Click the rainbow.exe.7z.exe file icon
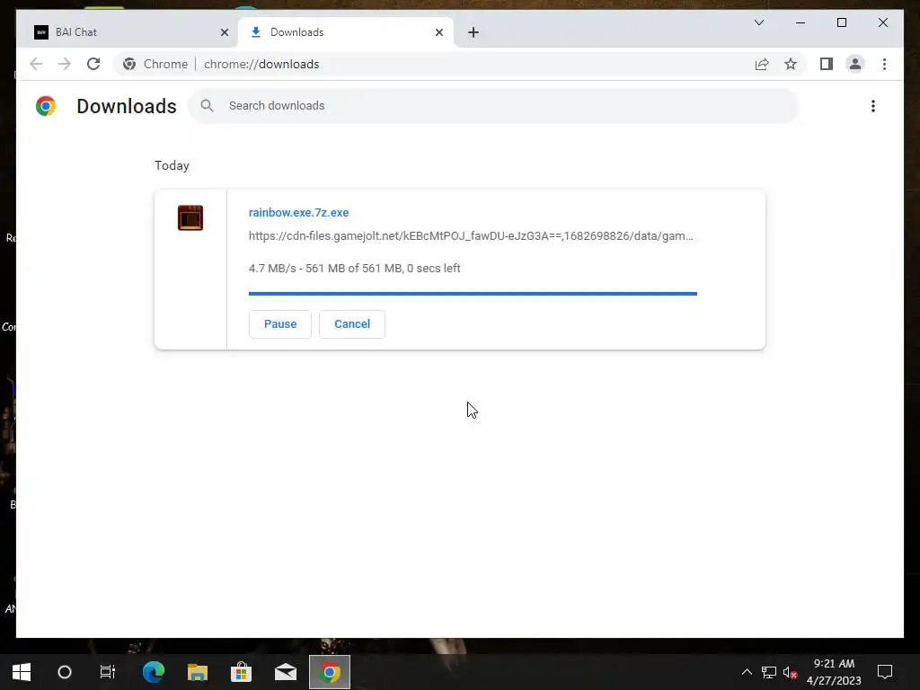The image size is (920, 690). pyautogui.click(x=190, y=217)
